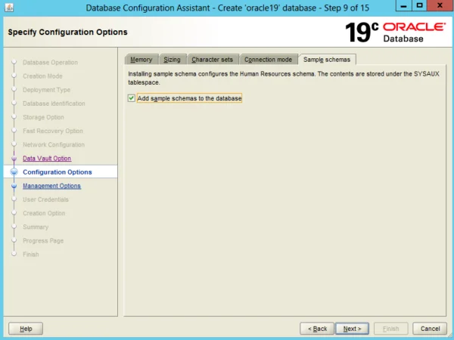Cancel the database creation wizard
Screen dimensions: 454x340
[430, 329]
